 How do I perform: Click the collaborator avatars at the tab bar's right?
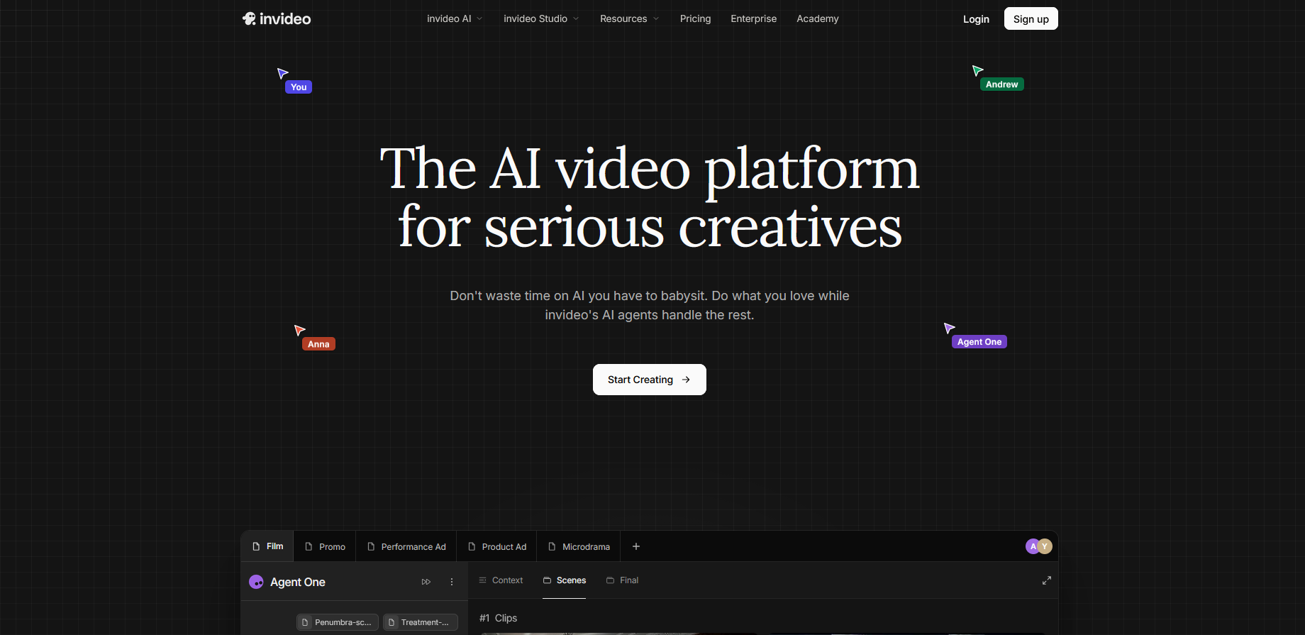1039,546
